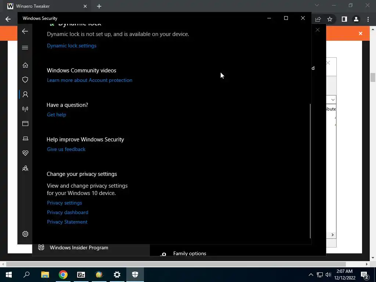Switch to Chrome in taskbar
376x282 pixels.
(63, 275)
